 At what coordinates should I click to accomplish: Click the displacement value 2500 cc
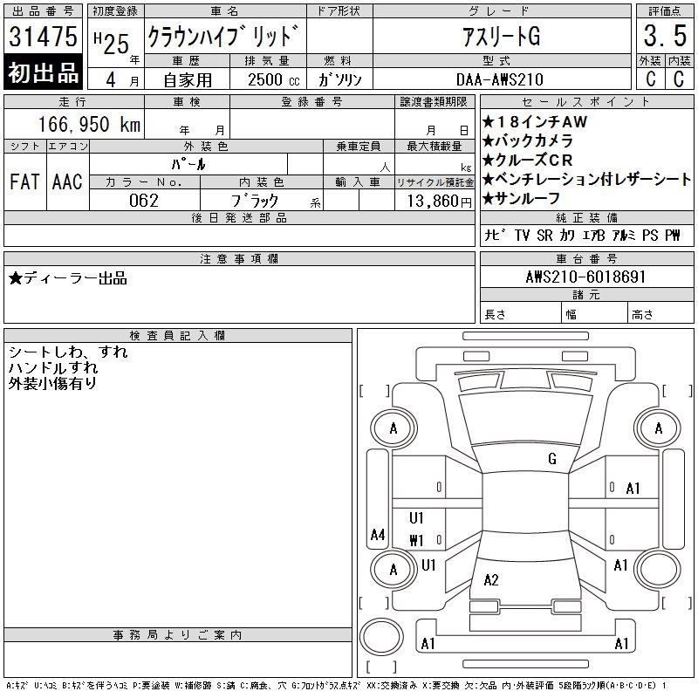tap(273, 80)
